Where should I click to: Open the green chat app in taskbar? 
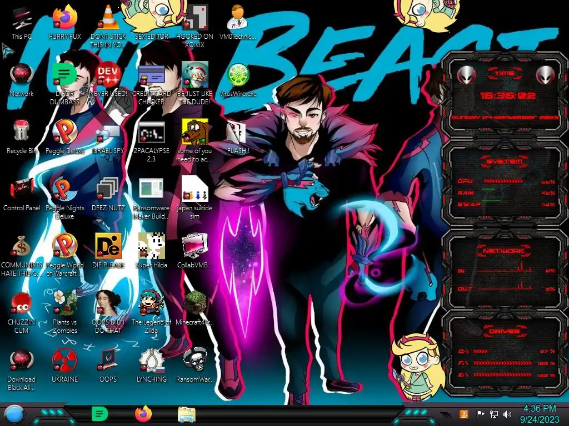[99, 414]
